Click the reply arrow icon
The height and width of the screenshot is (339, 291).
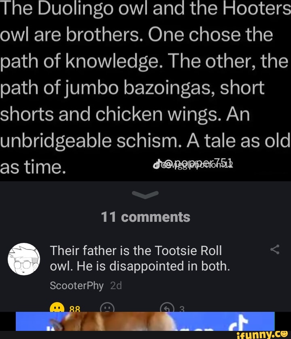click(x=167, y=309)
